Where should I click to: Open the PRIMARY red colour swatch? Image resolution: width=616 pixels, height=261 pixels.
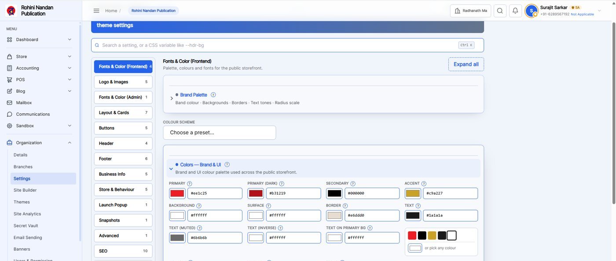point(177,193)
